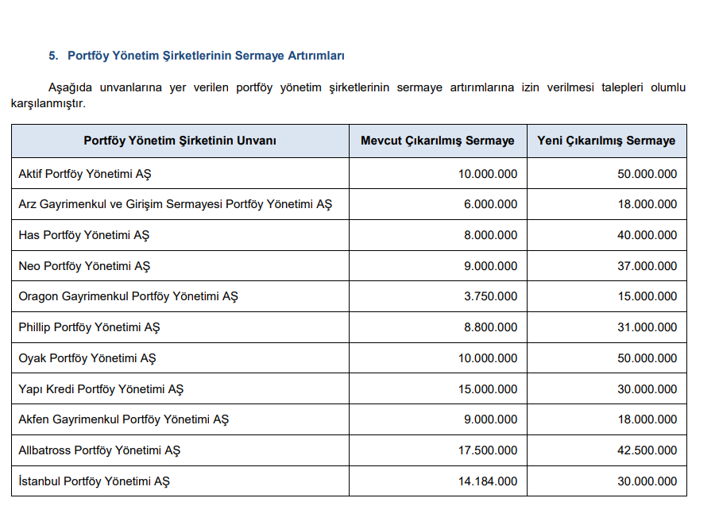The width and height of the screenshot is (719, 529).
Task: Click the column header 'Portföy Yönetim Şirketinin Unvanı'
Action: point(180,141)
